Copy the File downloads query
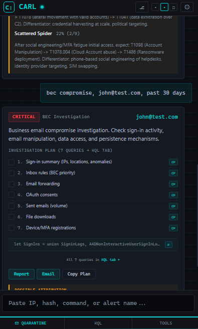The height and width of the screenshot is (329, 198). coord(173,217)
